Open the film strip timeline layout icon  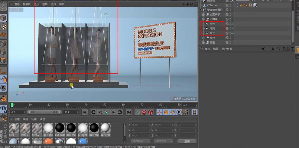(194, 112)
